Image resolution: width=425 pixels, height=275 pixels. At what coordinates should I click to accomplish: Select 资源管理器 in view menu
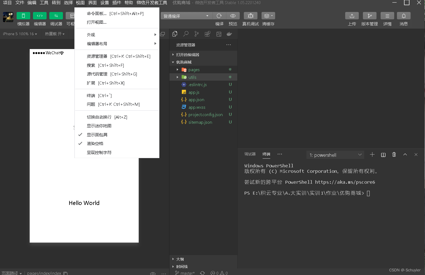(x=117, y=56)
